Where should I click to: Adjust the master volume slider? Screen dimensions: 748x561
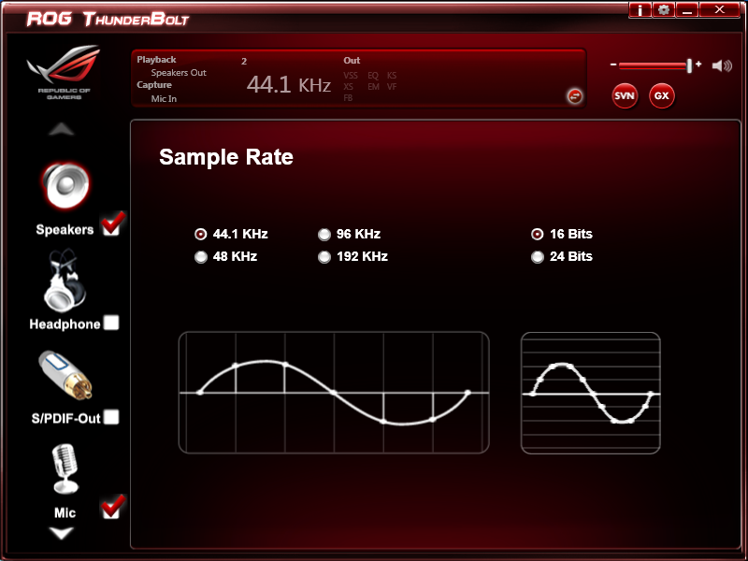[655, 65]
